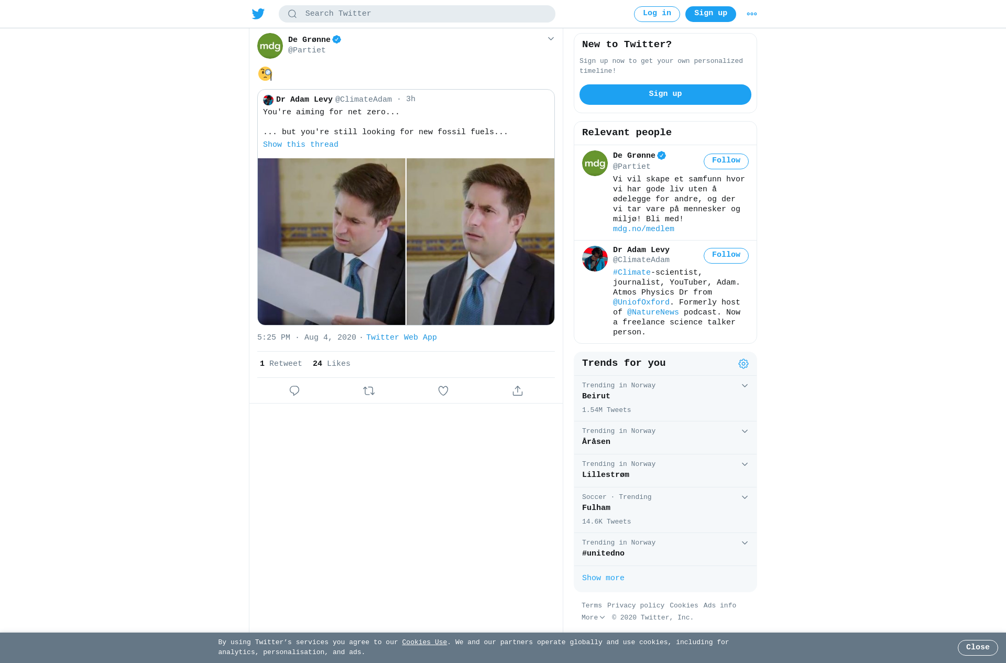Open Show this thread link

click(x=301, y=145)
